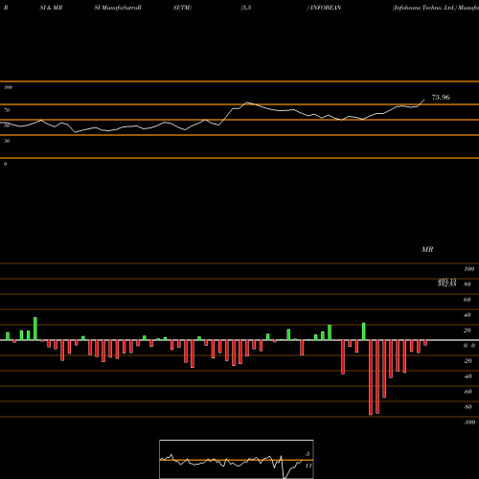Open the mini overview chart thumbnail

coord(237,459)
